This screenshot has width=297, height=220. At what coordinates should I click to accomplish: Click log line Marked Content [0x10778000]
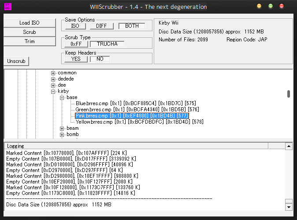(x=67, y=153)
